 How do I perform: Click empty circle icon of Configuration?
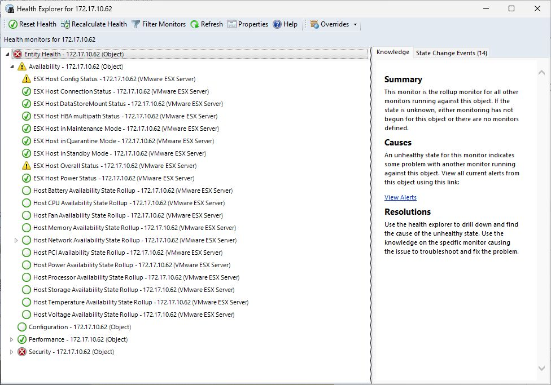(x=22, y=327)
